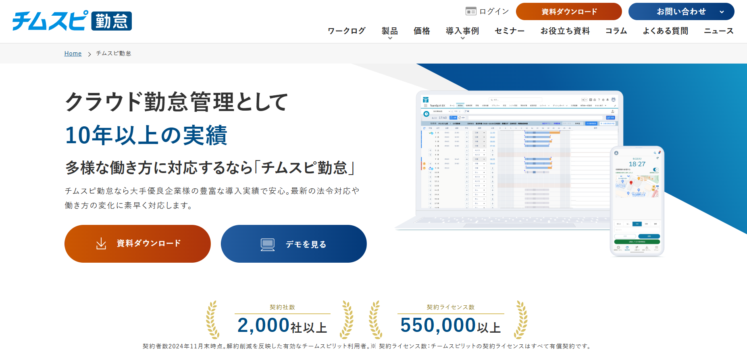Image resolution: width=747 pixels, height=352 pixels.
Task: Click the デモを見る button
Action: [294, 244]
